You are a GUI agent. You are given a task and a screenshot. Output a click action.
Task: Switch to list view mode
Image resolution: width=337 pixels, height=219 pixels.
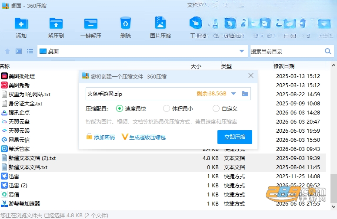point(30,51)
